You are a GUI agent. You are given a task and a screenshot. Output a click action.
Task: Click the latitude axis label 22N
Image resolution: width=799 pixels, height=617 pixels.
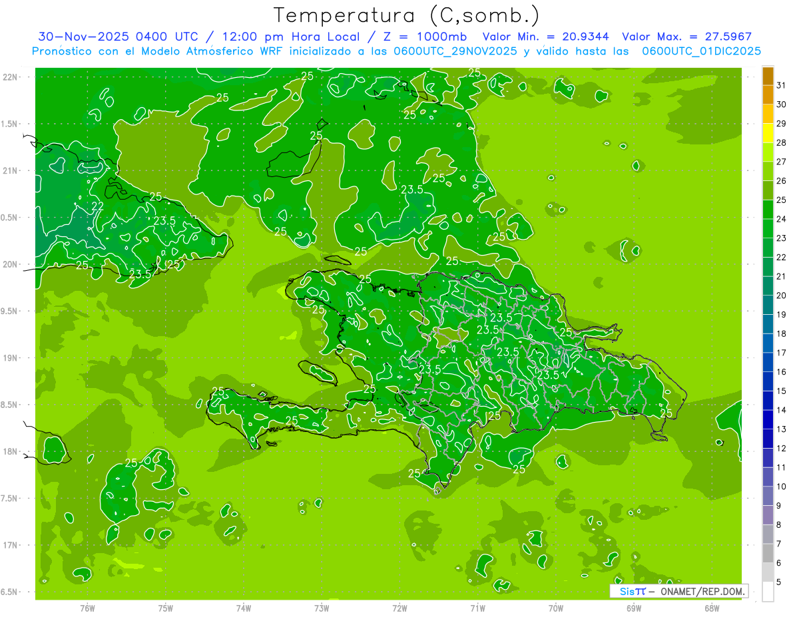[x=10, y=77]
